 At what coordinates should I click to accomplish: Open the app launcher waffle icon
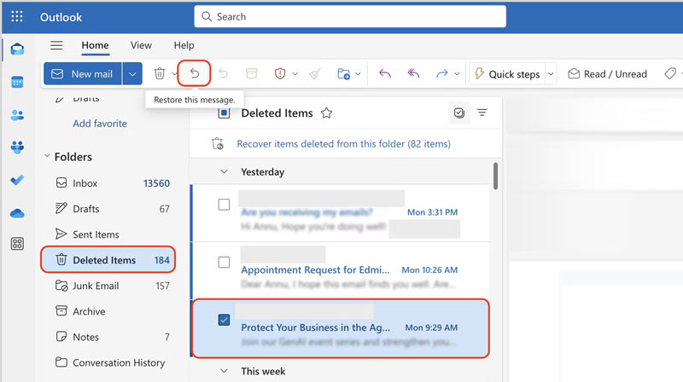click(17, 16)
